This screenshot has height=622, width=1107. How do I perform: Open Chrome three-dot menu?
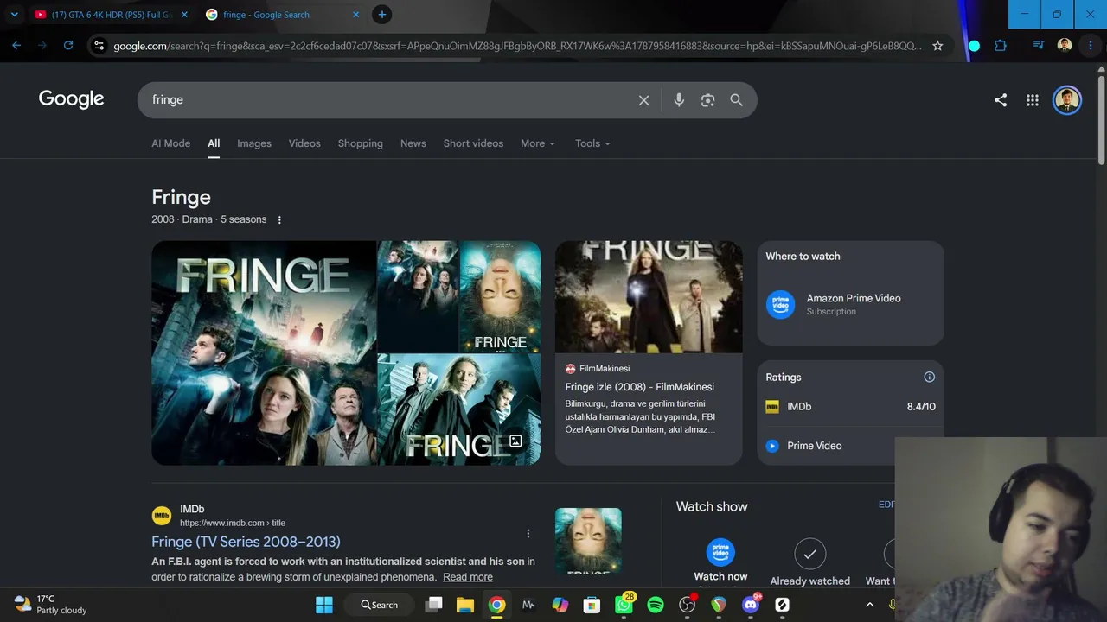(1091, 46)
